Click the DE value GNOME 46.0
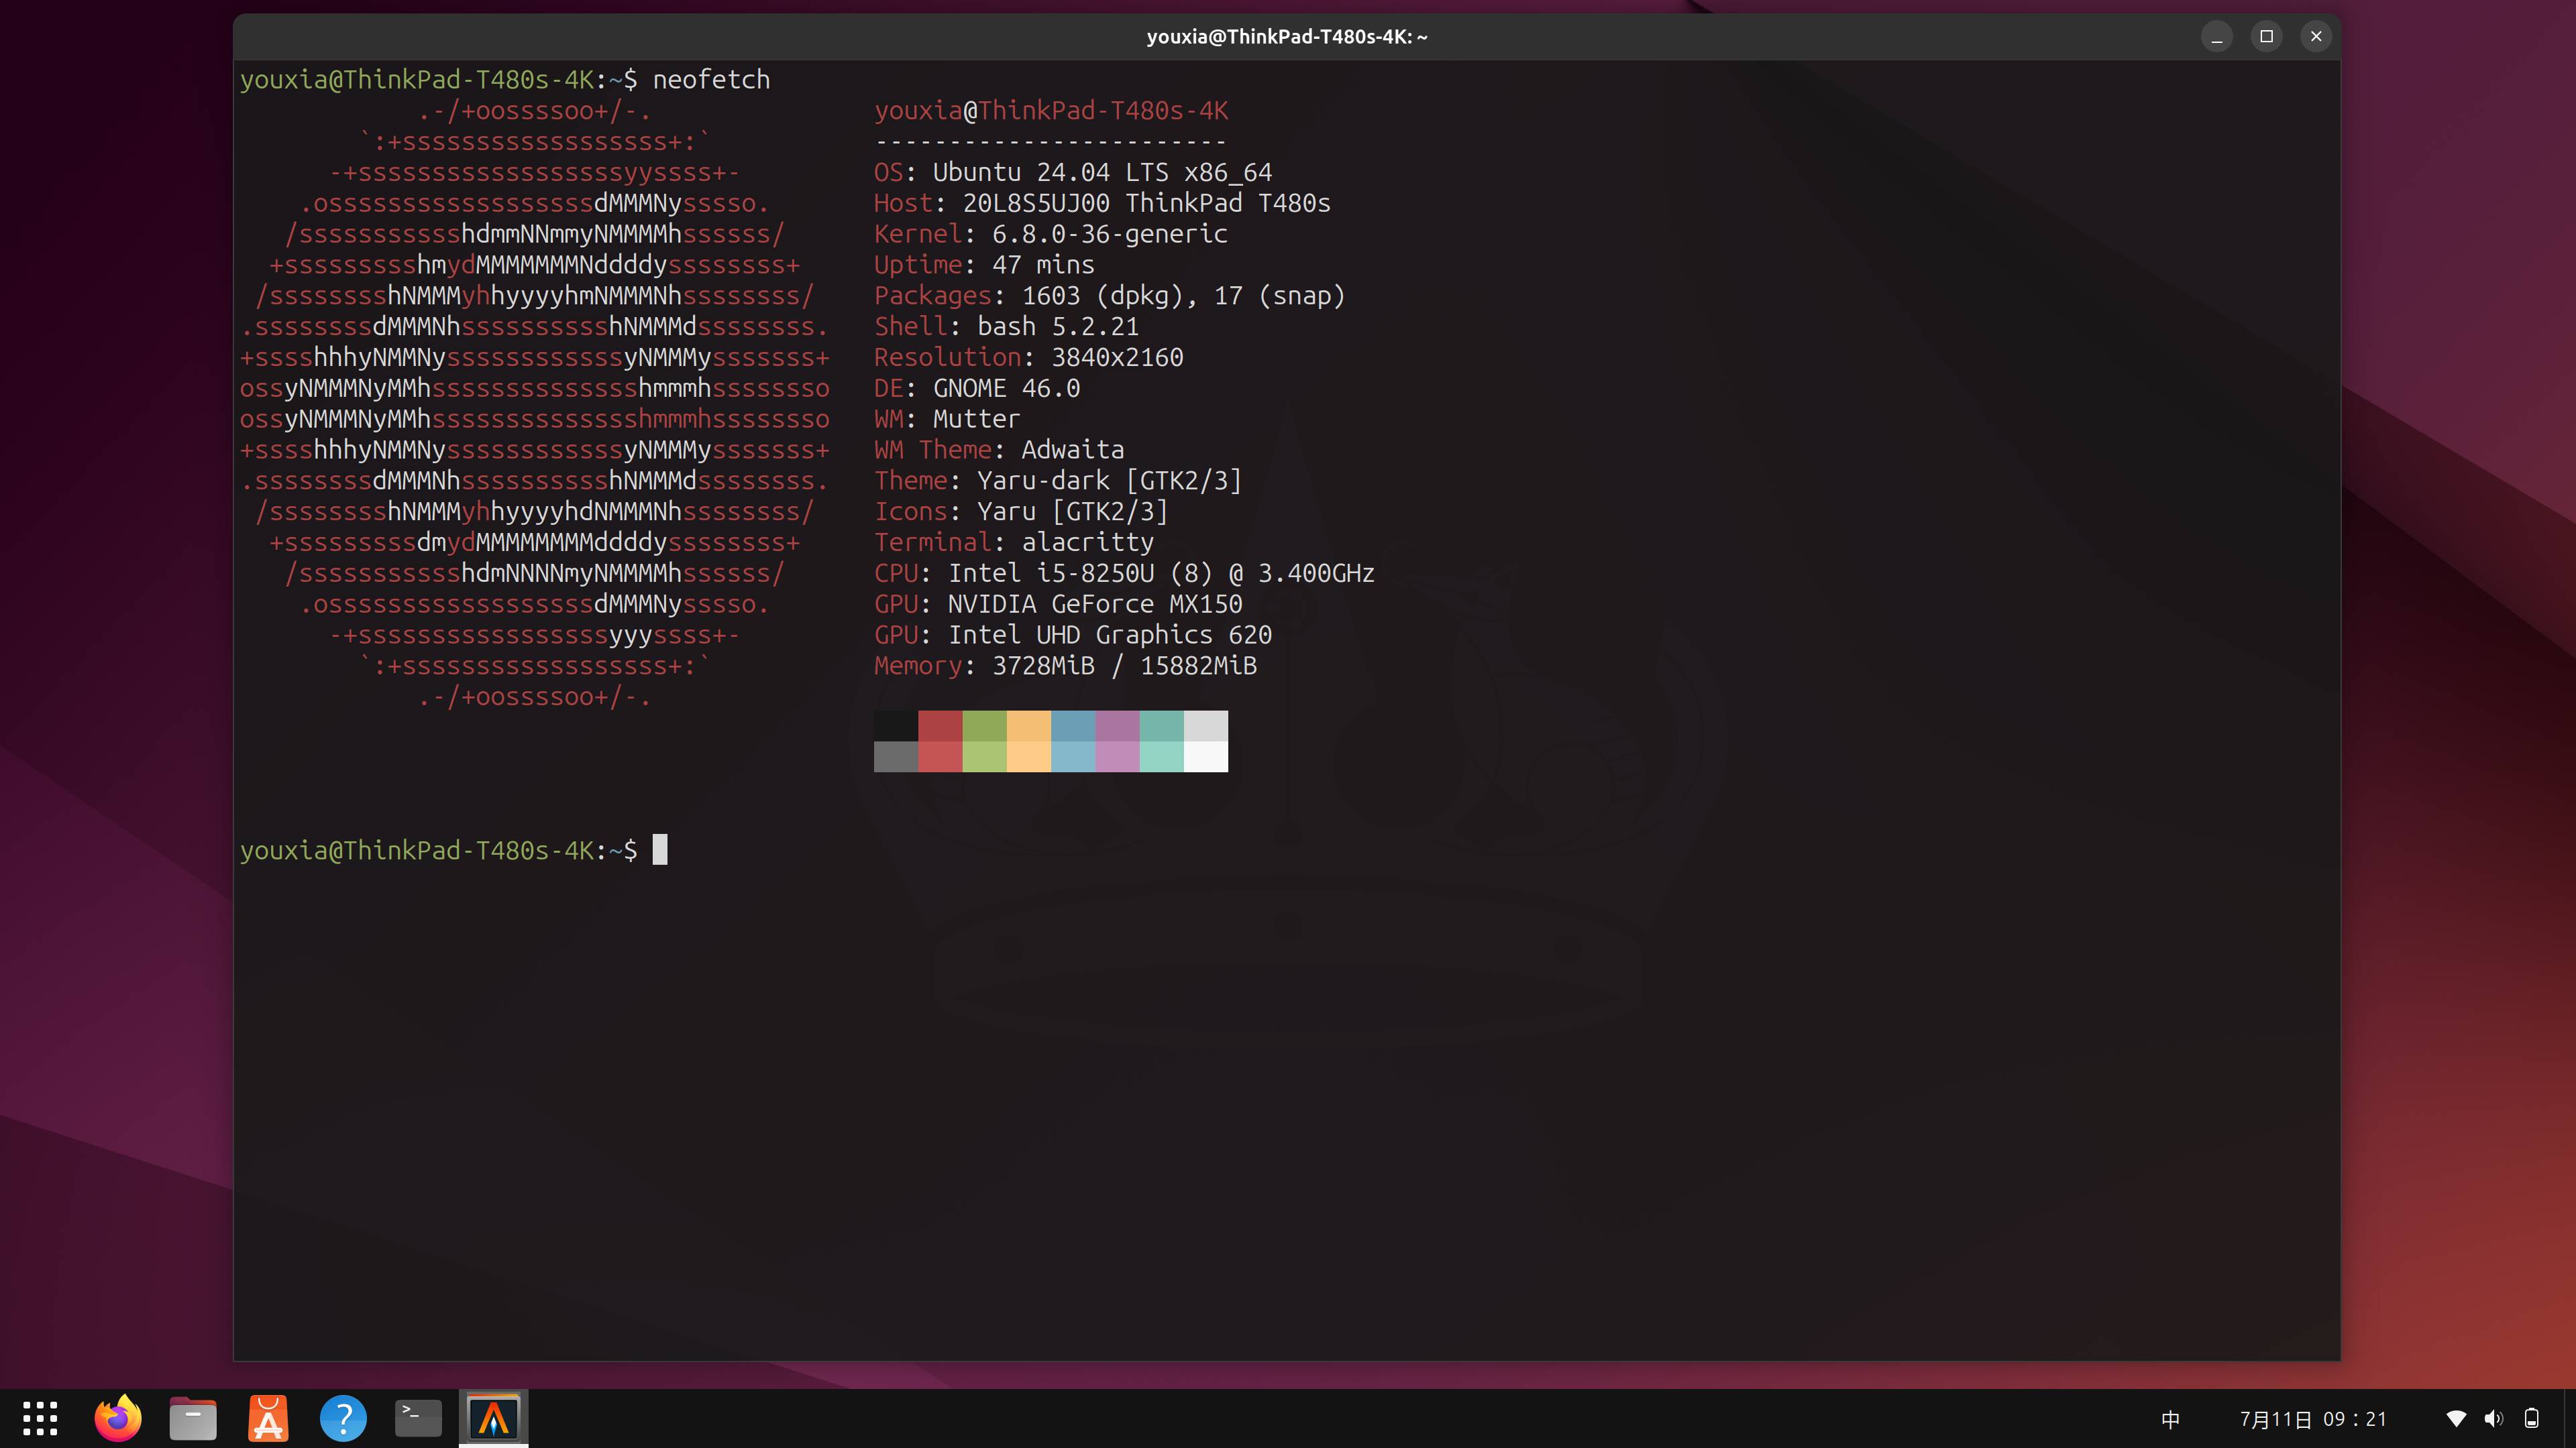2576x1448 pixels. pyautogui.click(x=1006, y=389)
